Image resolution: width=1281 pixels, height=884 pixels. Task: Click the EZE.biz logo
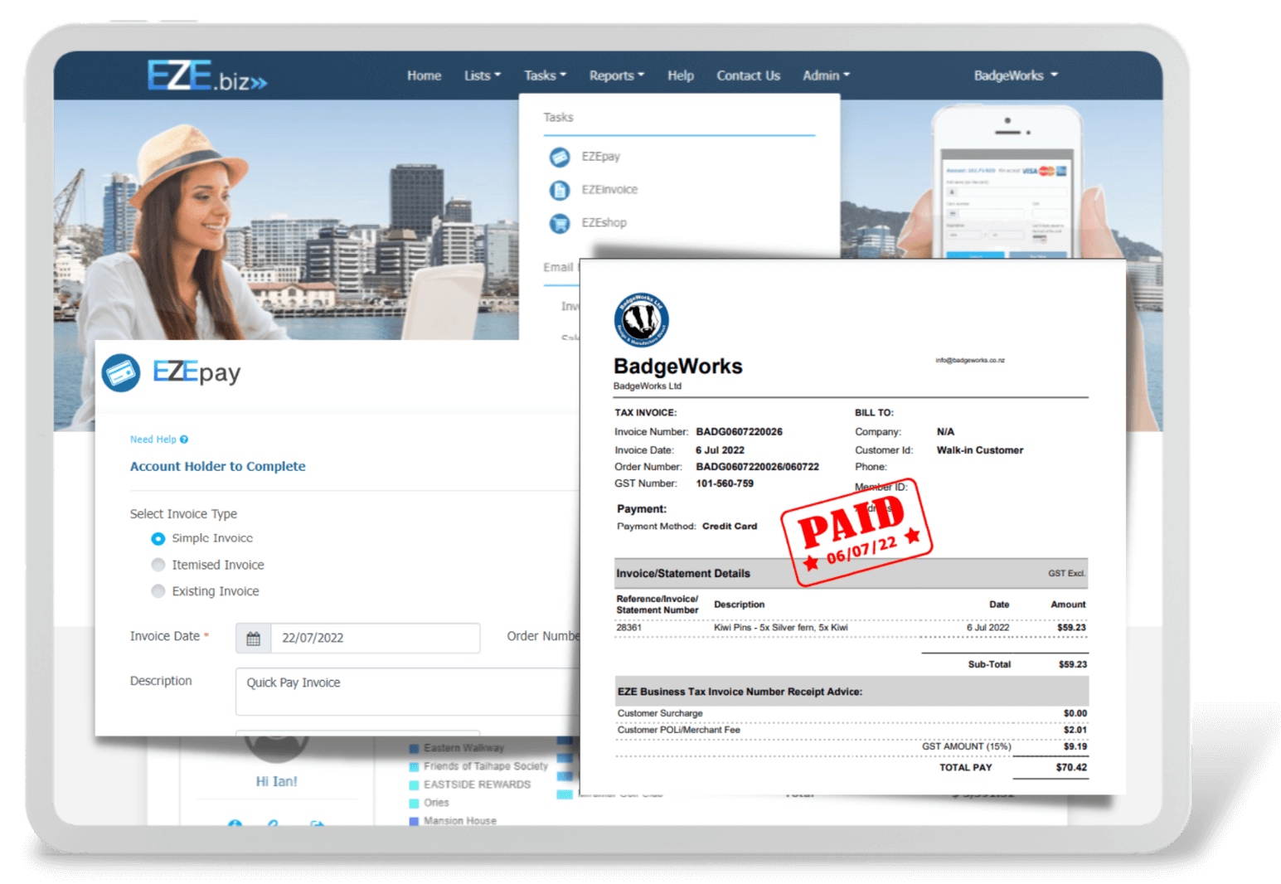206,75
